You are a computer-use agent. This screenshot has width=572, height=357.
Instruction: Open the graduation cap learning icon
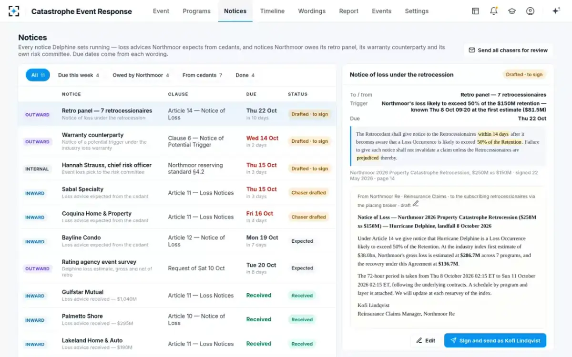click(x=512, y=11)
